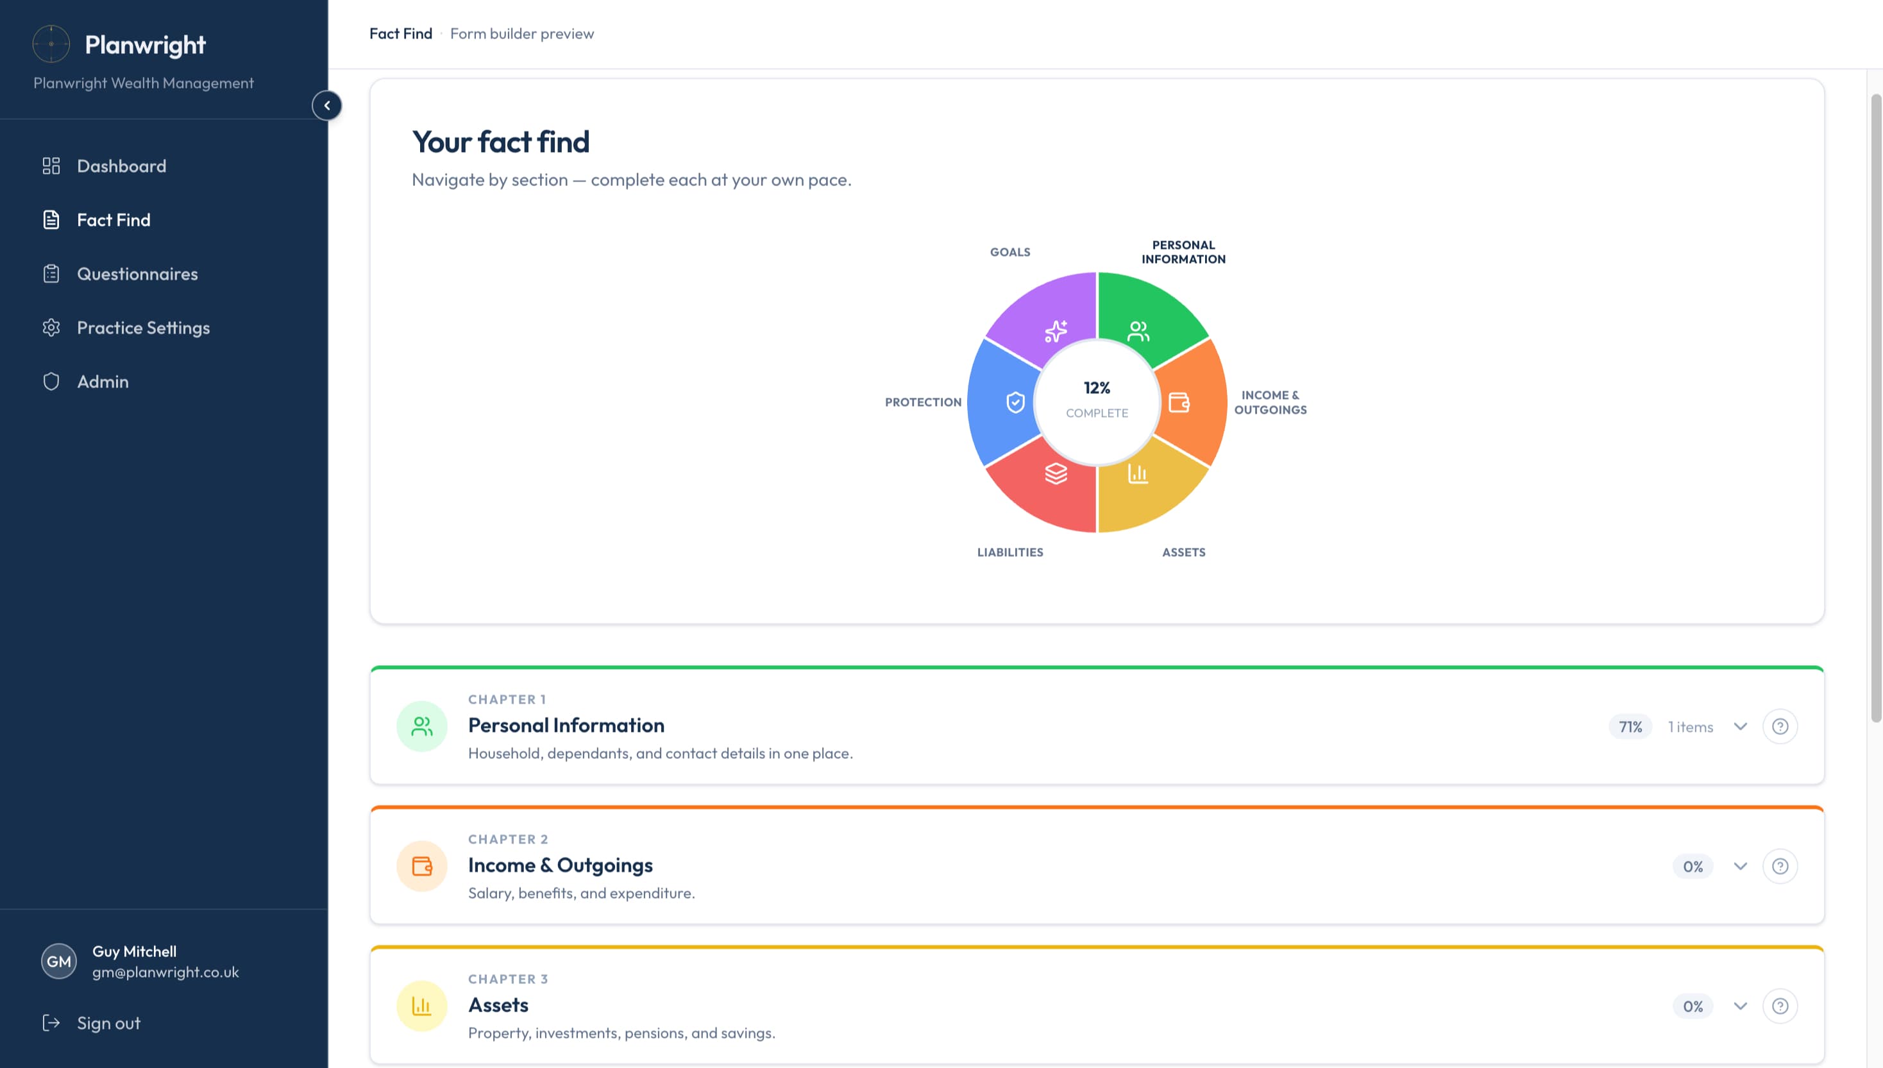Click the Personal Information chapter title
The width and height of the screenshot is (1883, 1068).
click(566, 725)
